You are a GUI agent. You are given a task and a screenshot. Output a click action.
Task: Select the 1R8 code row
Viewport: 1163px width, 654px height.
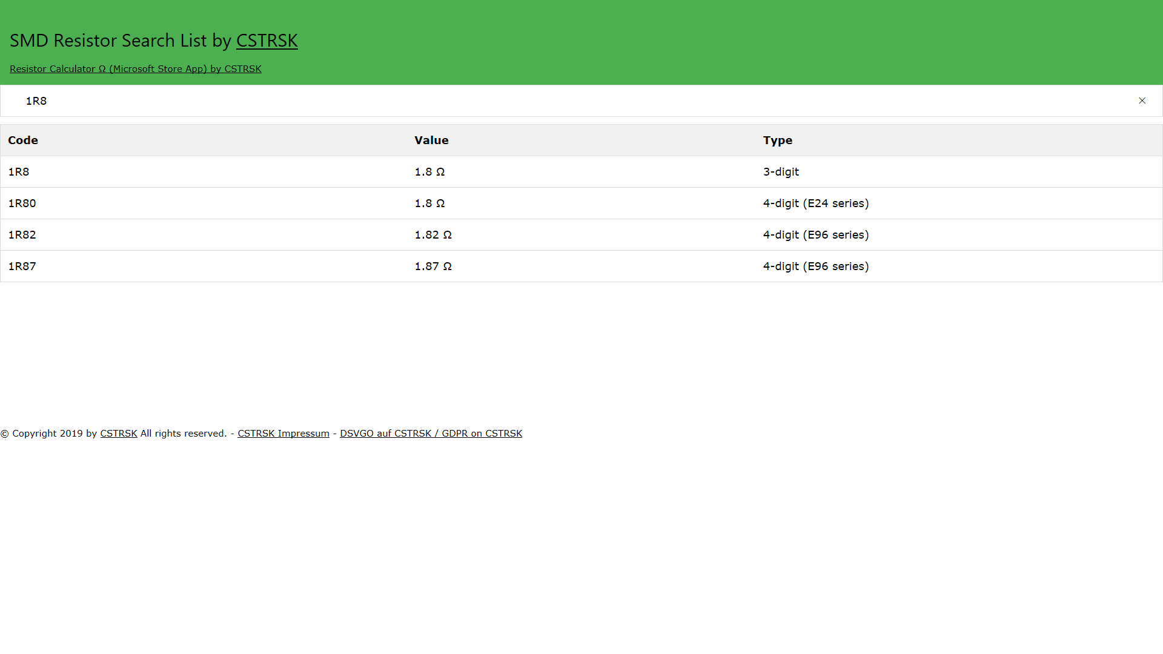pos(19,172)
